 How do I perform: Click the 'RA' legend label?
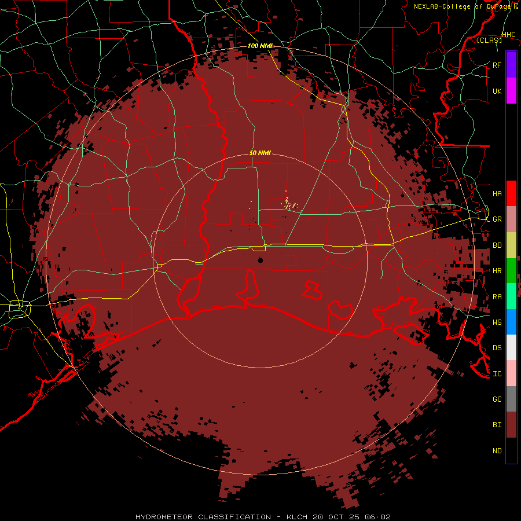click(x=497, y=297)
